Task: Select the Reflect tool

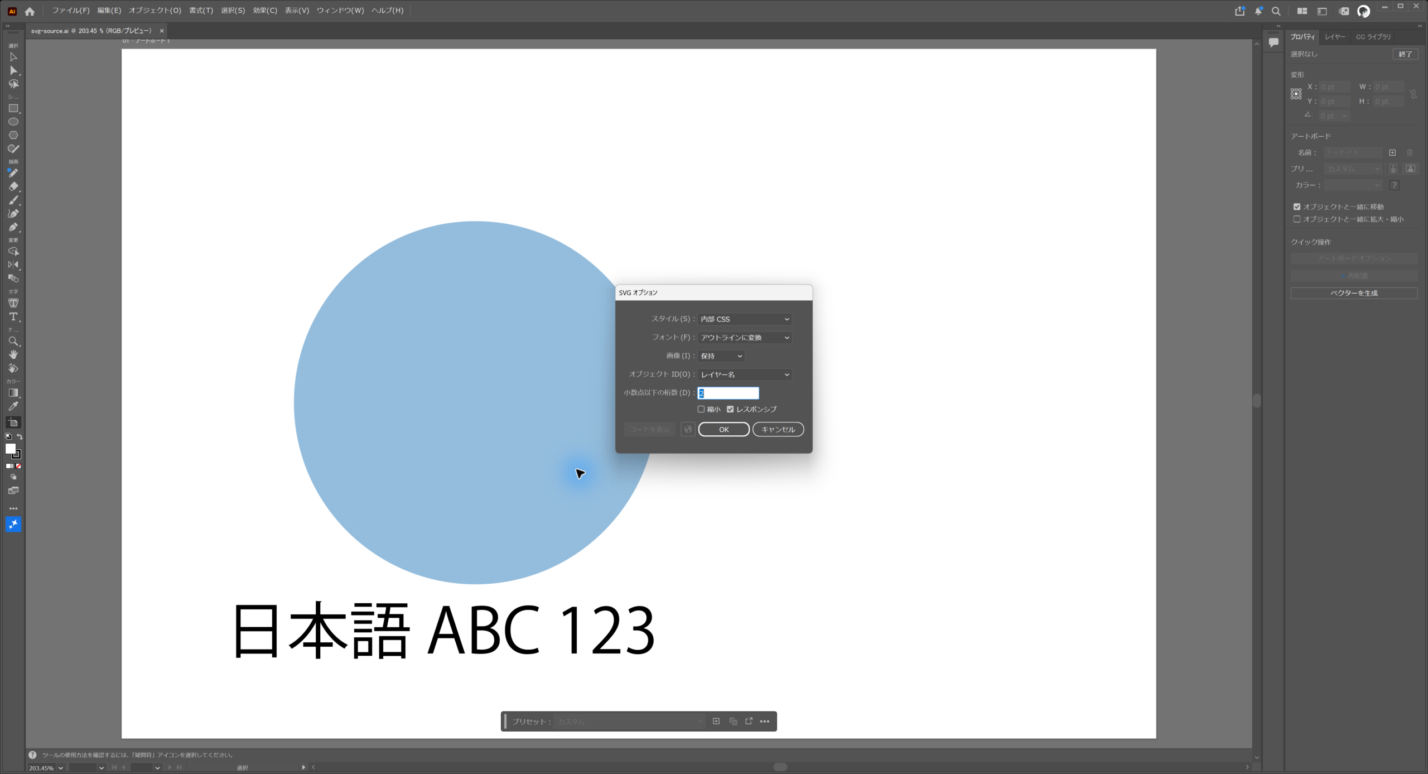Action: [x=13, y=265]
